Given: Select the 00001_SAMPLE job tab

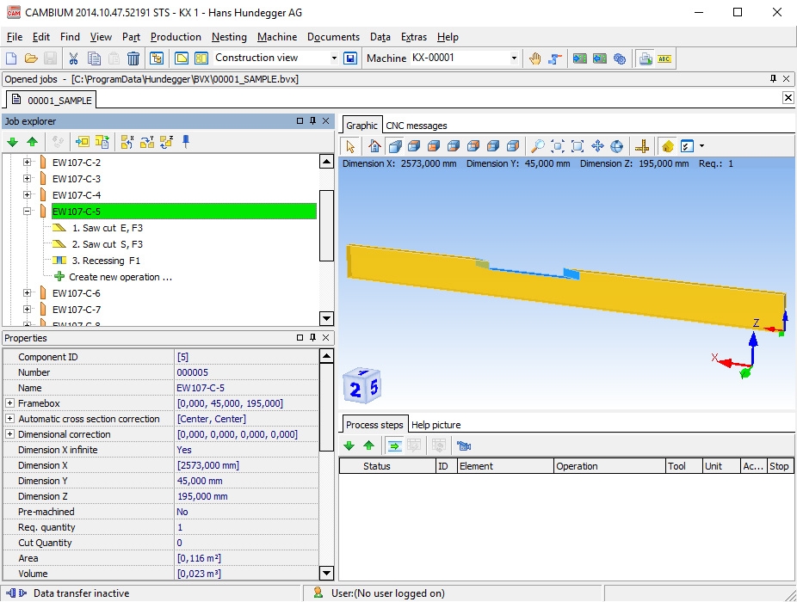Looking at the screenshot, I should coord(52,100).
